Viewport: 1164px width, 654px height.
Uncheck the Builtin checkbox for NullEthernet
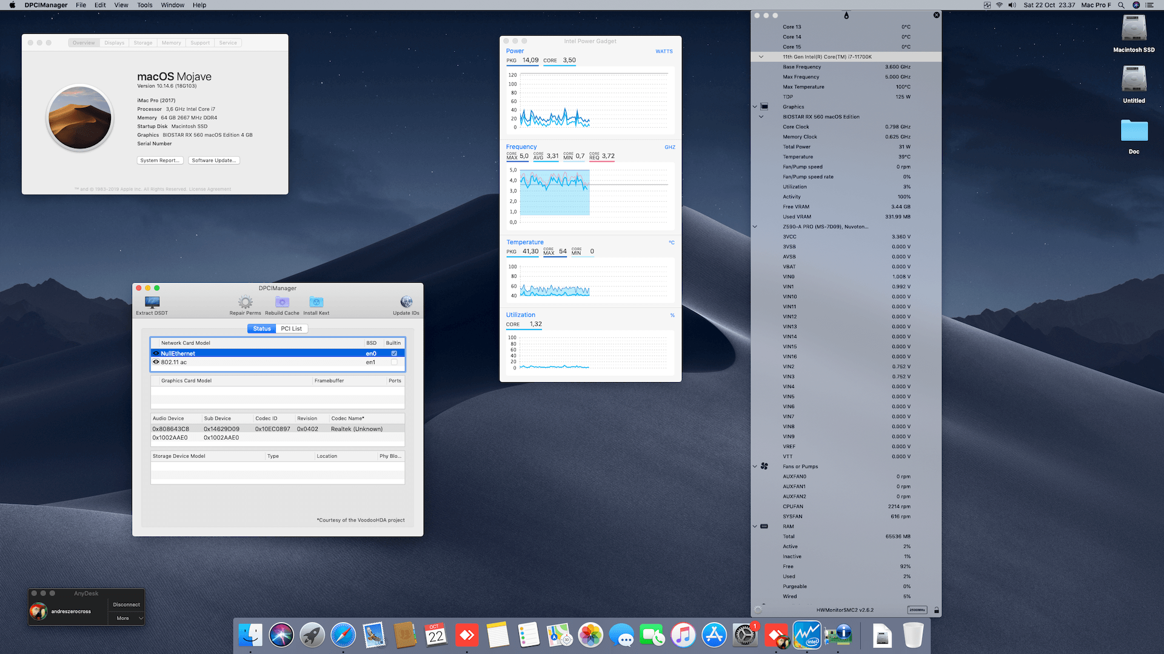pyautogui.click(x=394, y=354)
